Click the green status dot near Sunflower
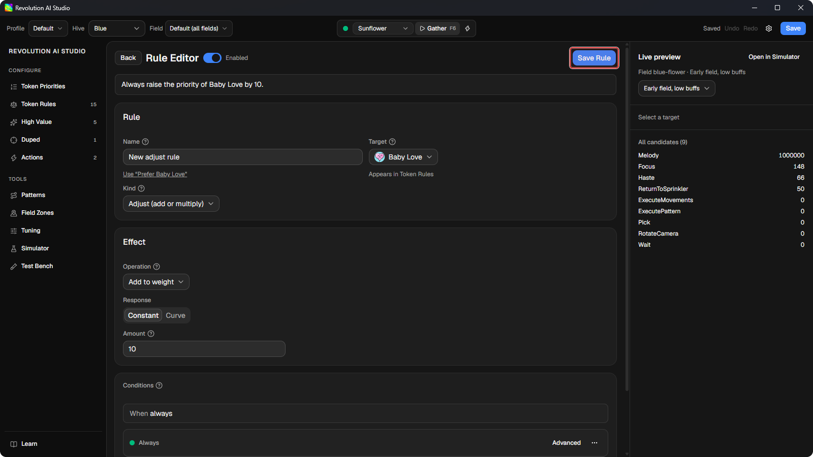The image size is (813, 457). click(346, 28)
